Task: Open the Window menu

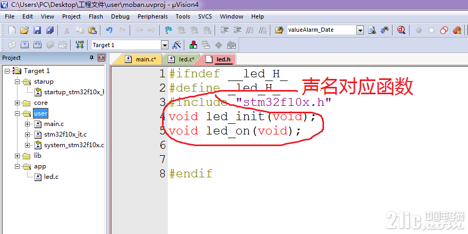Action: pos(232,16)
